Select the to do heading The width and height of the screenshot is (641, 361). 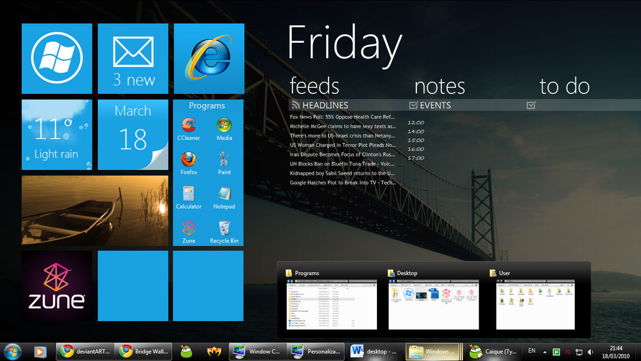pos(564,86)
